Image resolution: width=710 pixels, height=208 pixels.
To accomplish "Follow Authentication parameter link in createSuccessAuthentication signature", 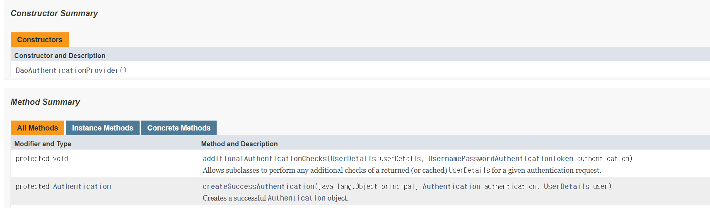I will coord(452,186).
